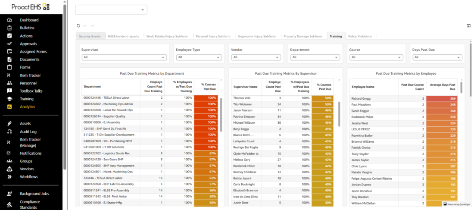
Task: Sort by the Average Days Past Due column header
Action: pos(443,86)
